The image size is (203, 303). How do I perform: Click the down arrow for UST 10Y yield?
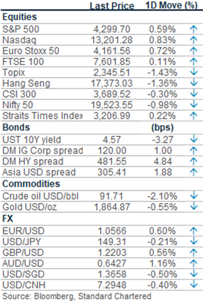tap(194, 140)
